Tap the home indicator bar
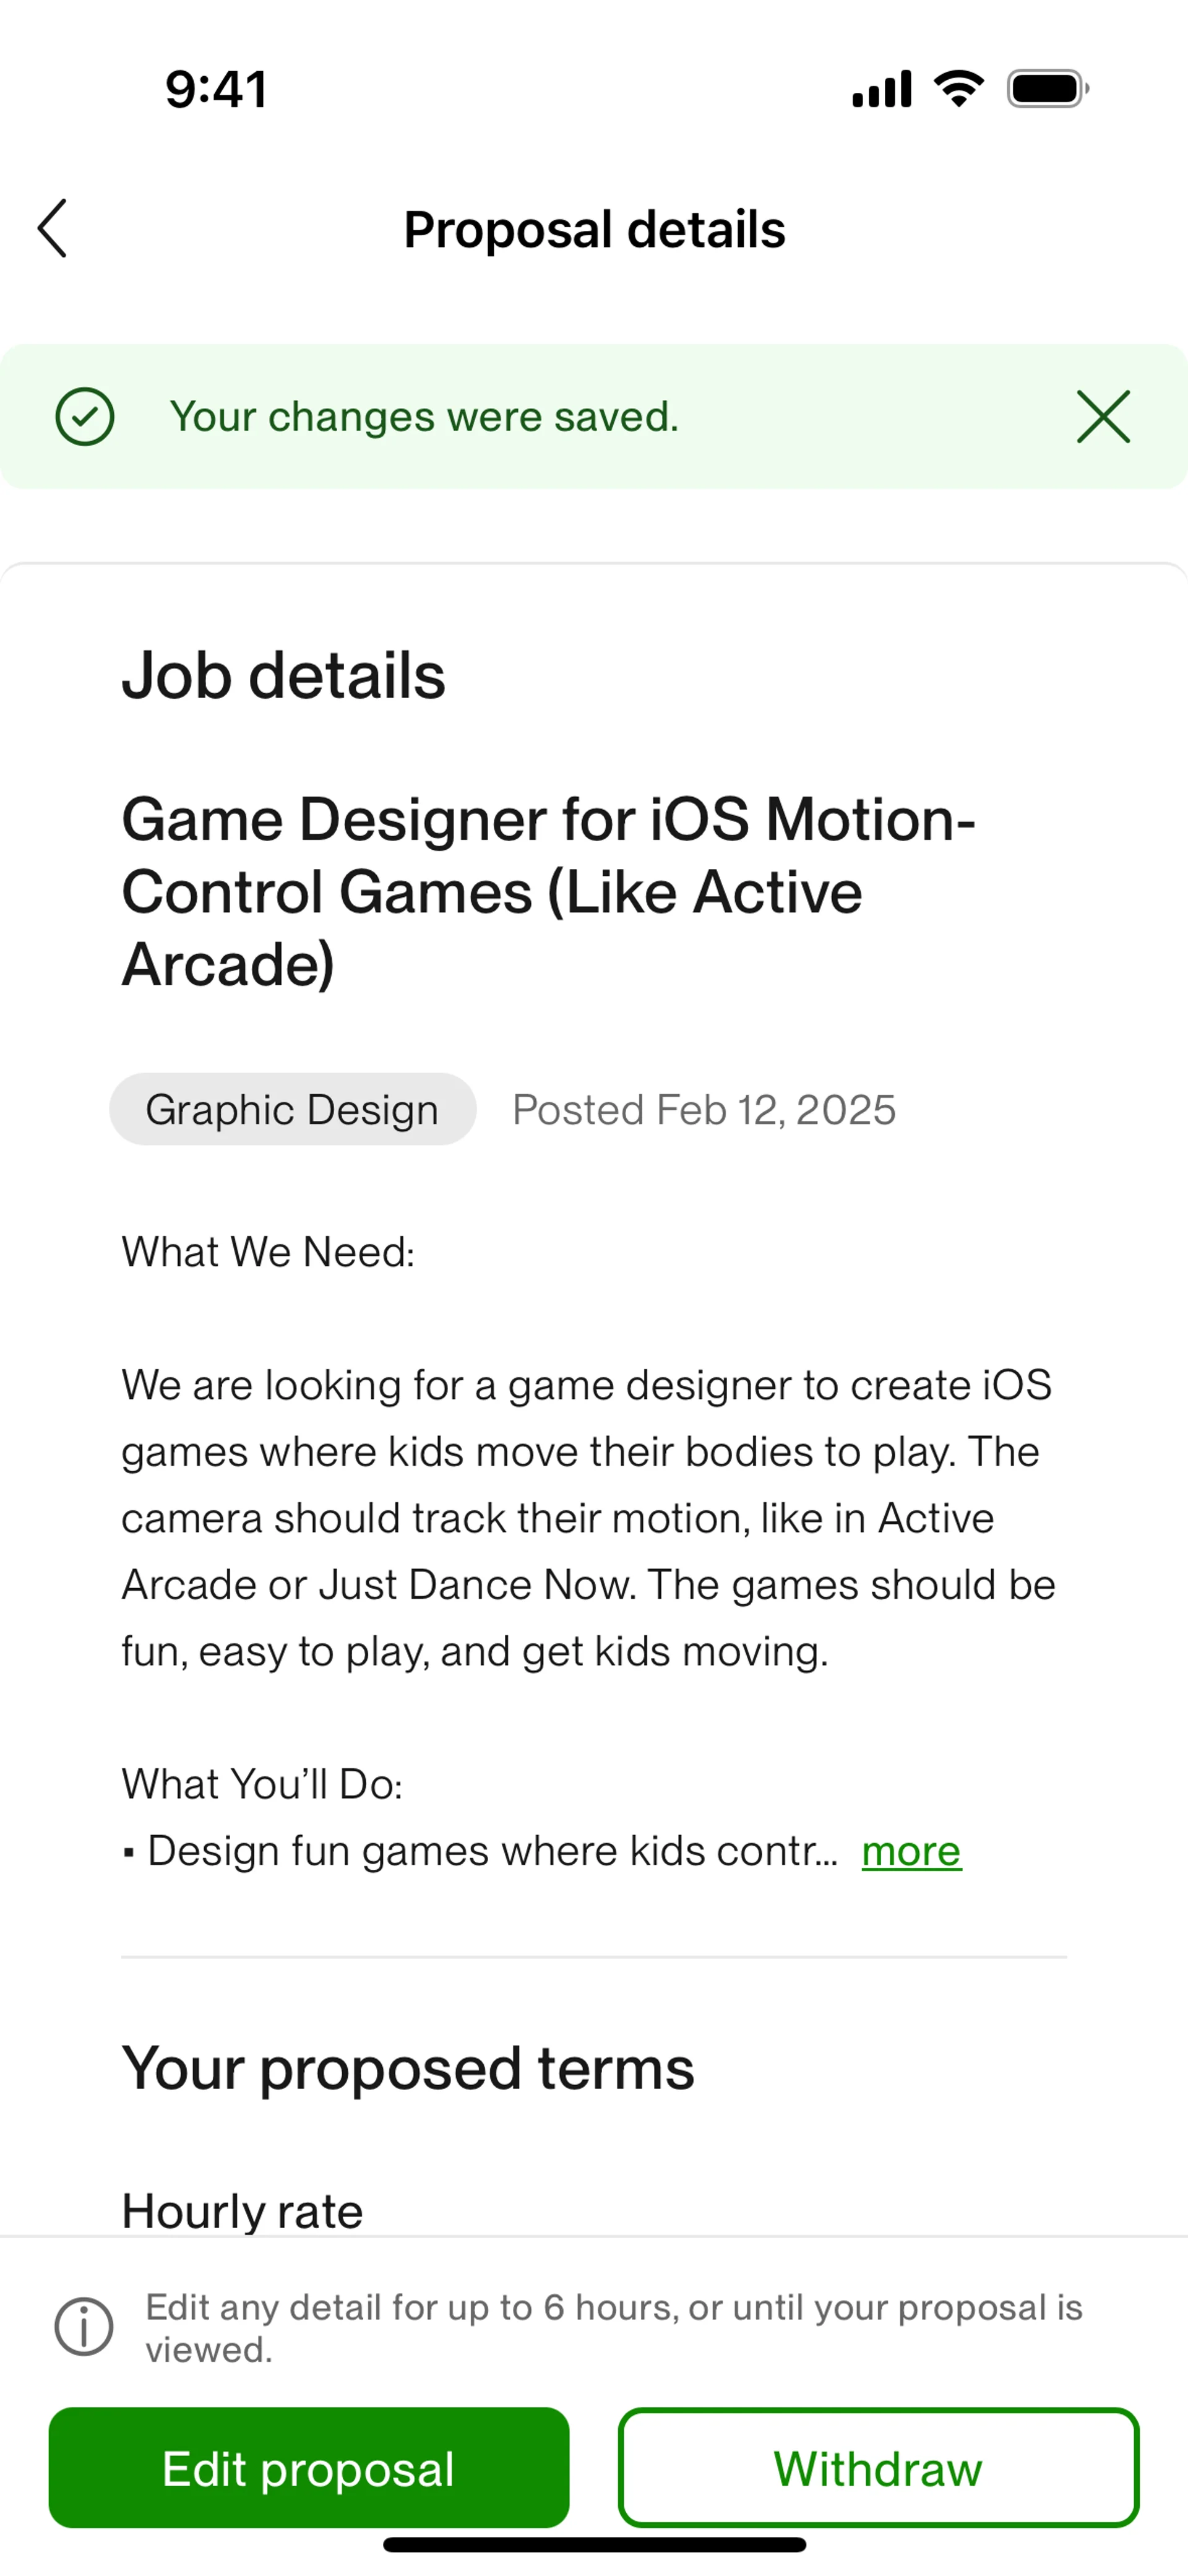 coord(594,2545)
